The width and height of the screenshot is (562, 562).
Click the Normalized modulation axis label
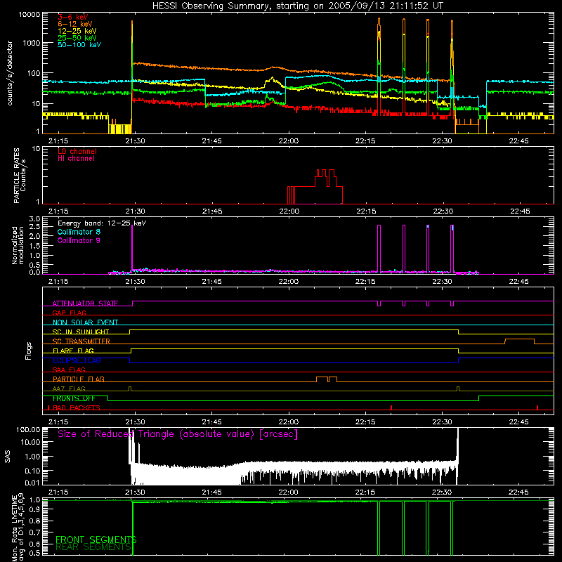(x=18, y=245)
